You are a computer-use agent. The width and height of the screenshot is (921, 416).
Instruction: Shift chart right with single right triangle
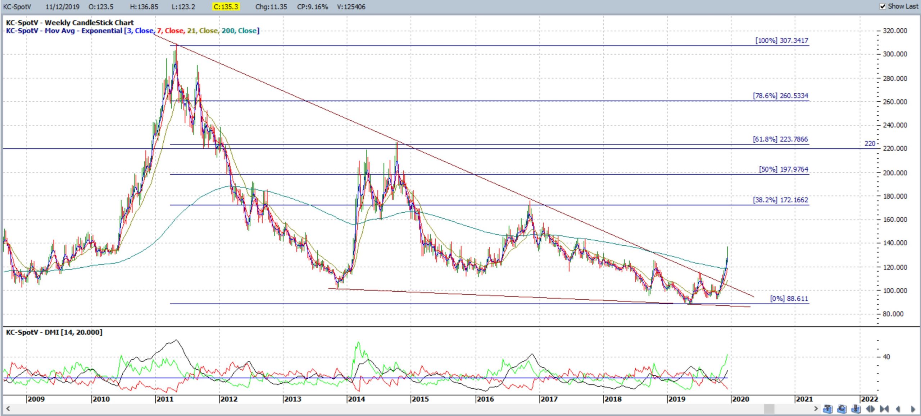pos(912,409)
